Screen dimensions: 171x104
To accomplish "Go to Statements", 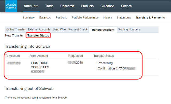I will (124, 18).
